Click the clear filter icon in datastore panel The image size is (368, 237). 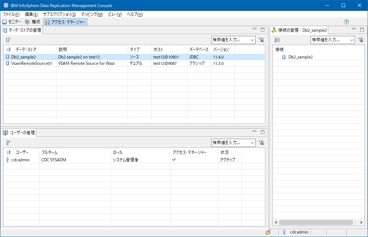click(x=261, y=40)
